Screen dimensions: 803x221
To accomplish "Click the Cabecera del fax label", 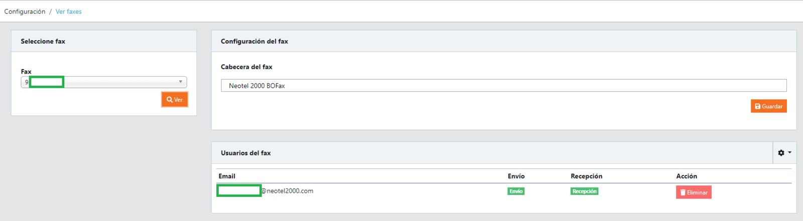I will [246, 67].
